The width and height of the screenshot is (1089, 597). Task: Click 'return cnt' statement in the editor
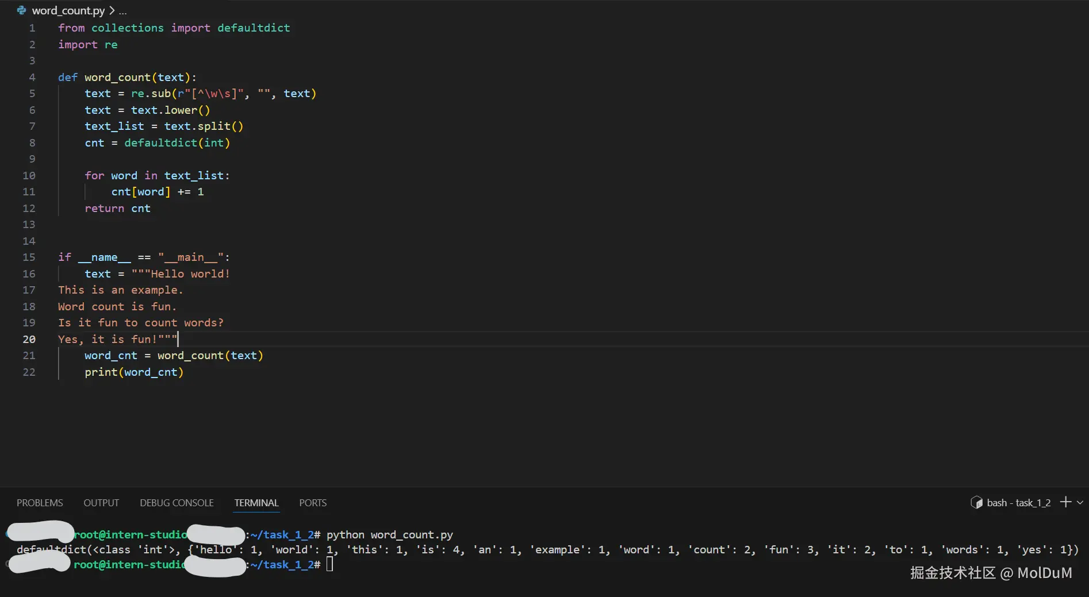pyautogui.click(x=117, y=208)
